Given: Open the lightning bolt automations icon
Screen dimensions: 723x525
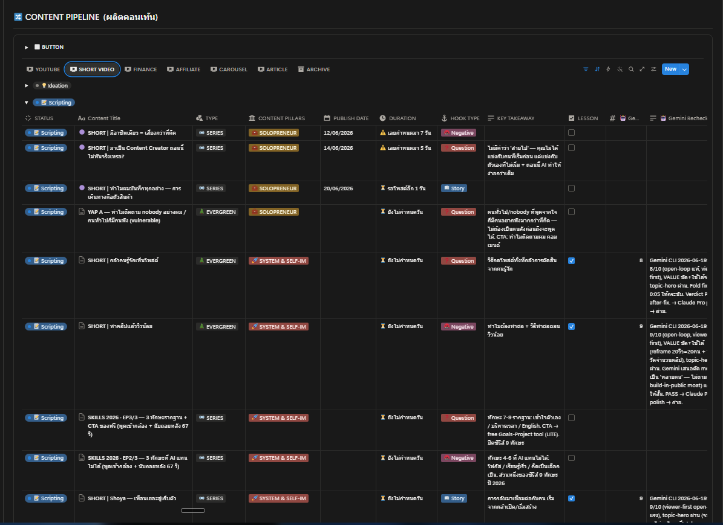Looking at the screenshot, I should [608, 69].
